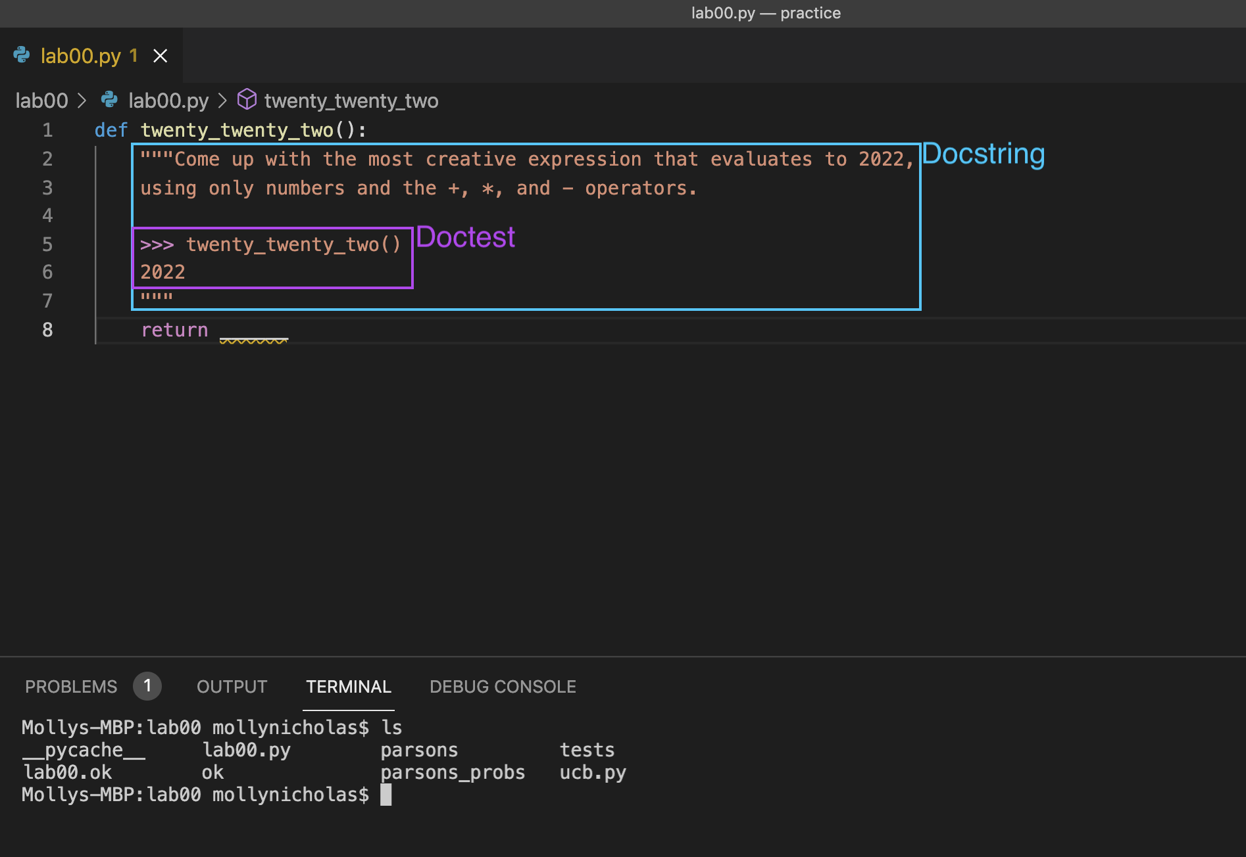
Task: Close the lab00.py editor tab
Action: (160, 55)
